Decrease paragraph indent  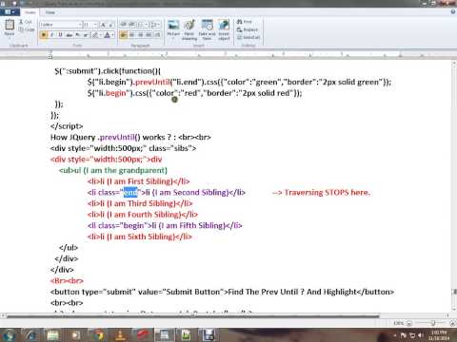point(124,25)
